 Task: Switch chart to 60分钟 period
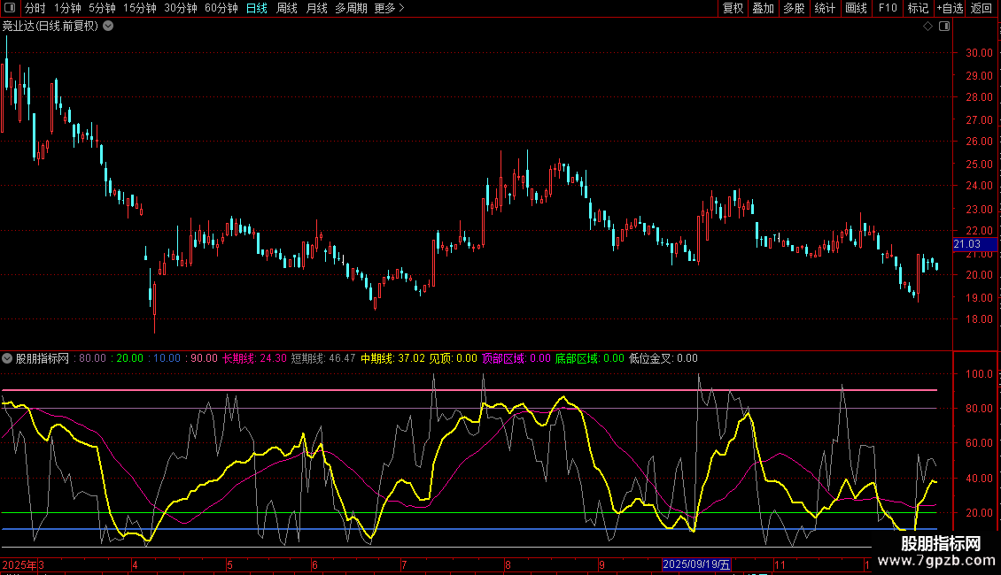(221, 8)
